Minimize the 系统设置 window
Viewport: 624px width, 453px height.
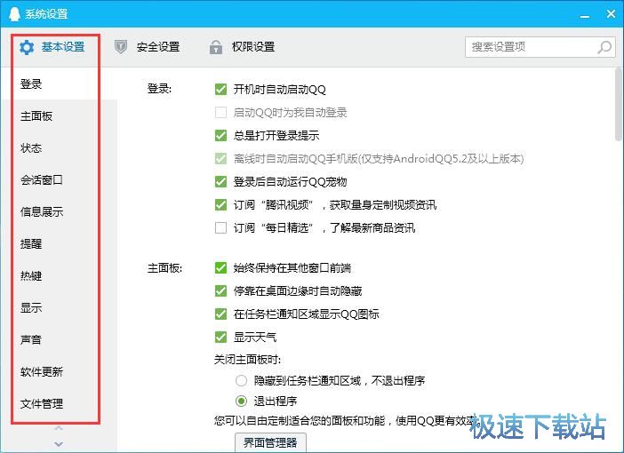(585, 15)
